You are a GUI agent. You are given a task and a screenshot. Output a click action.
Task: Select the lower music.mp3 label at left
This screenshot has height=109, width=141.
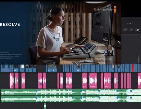[9, 101]
